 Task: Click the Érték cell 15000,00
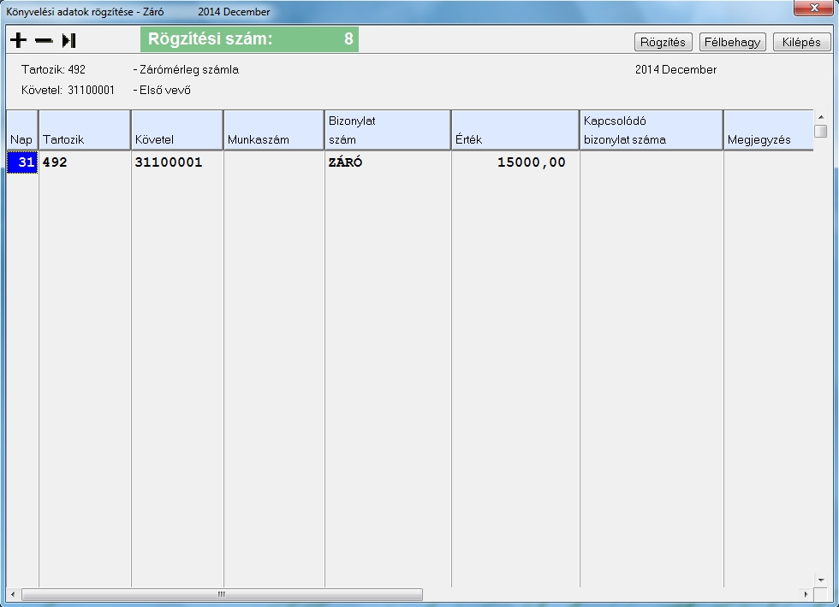point(515,162)
